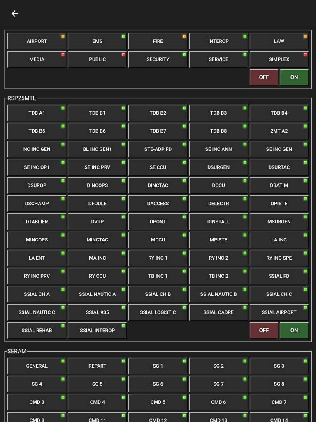Toggle the NC INC GEN talkgroup

37,149
